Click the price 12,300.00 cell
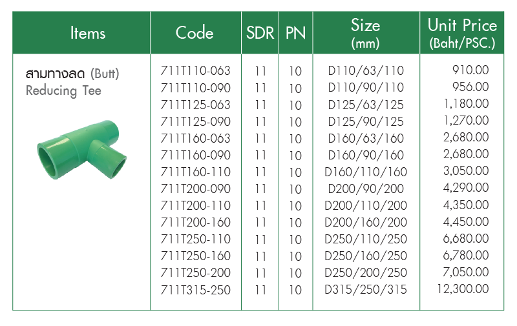Image resolution: width=517 pixels, height=326 pixels. coord(463,289)
